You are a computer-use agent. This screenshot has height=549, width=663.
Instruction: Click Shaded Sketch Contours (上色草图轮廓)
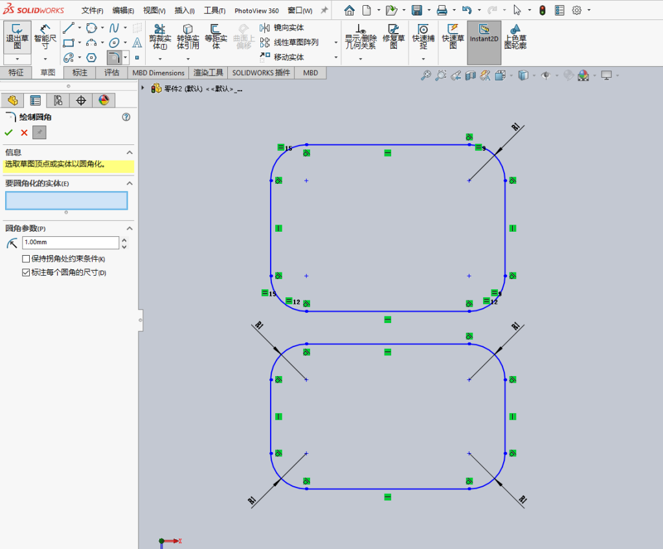pyautogui.click(x=515, y=37)
